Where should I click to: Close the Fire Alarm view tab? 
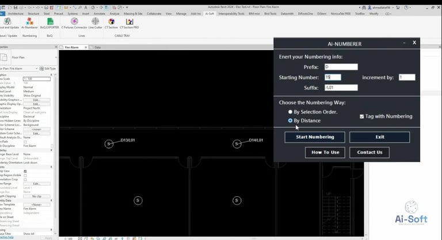point(86,47)
